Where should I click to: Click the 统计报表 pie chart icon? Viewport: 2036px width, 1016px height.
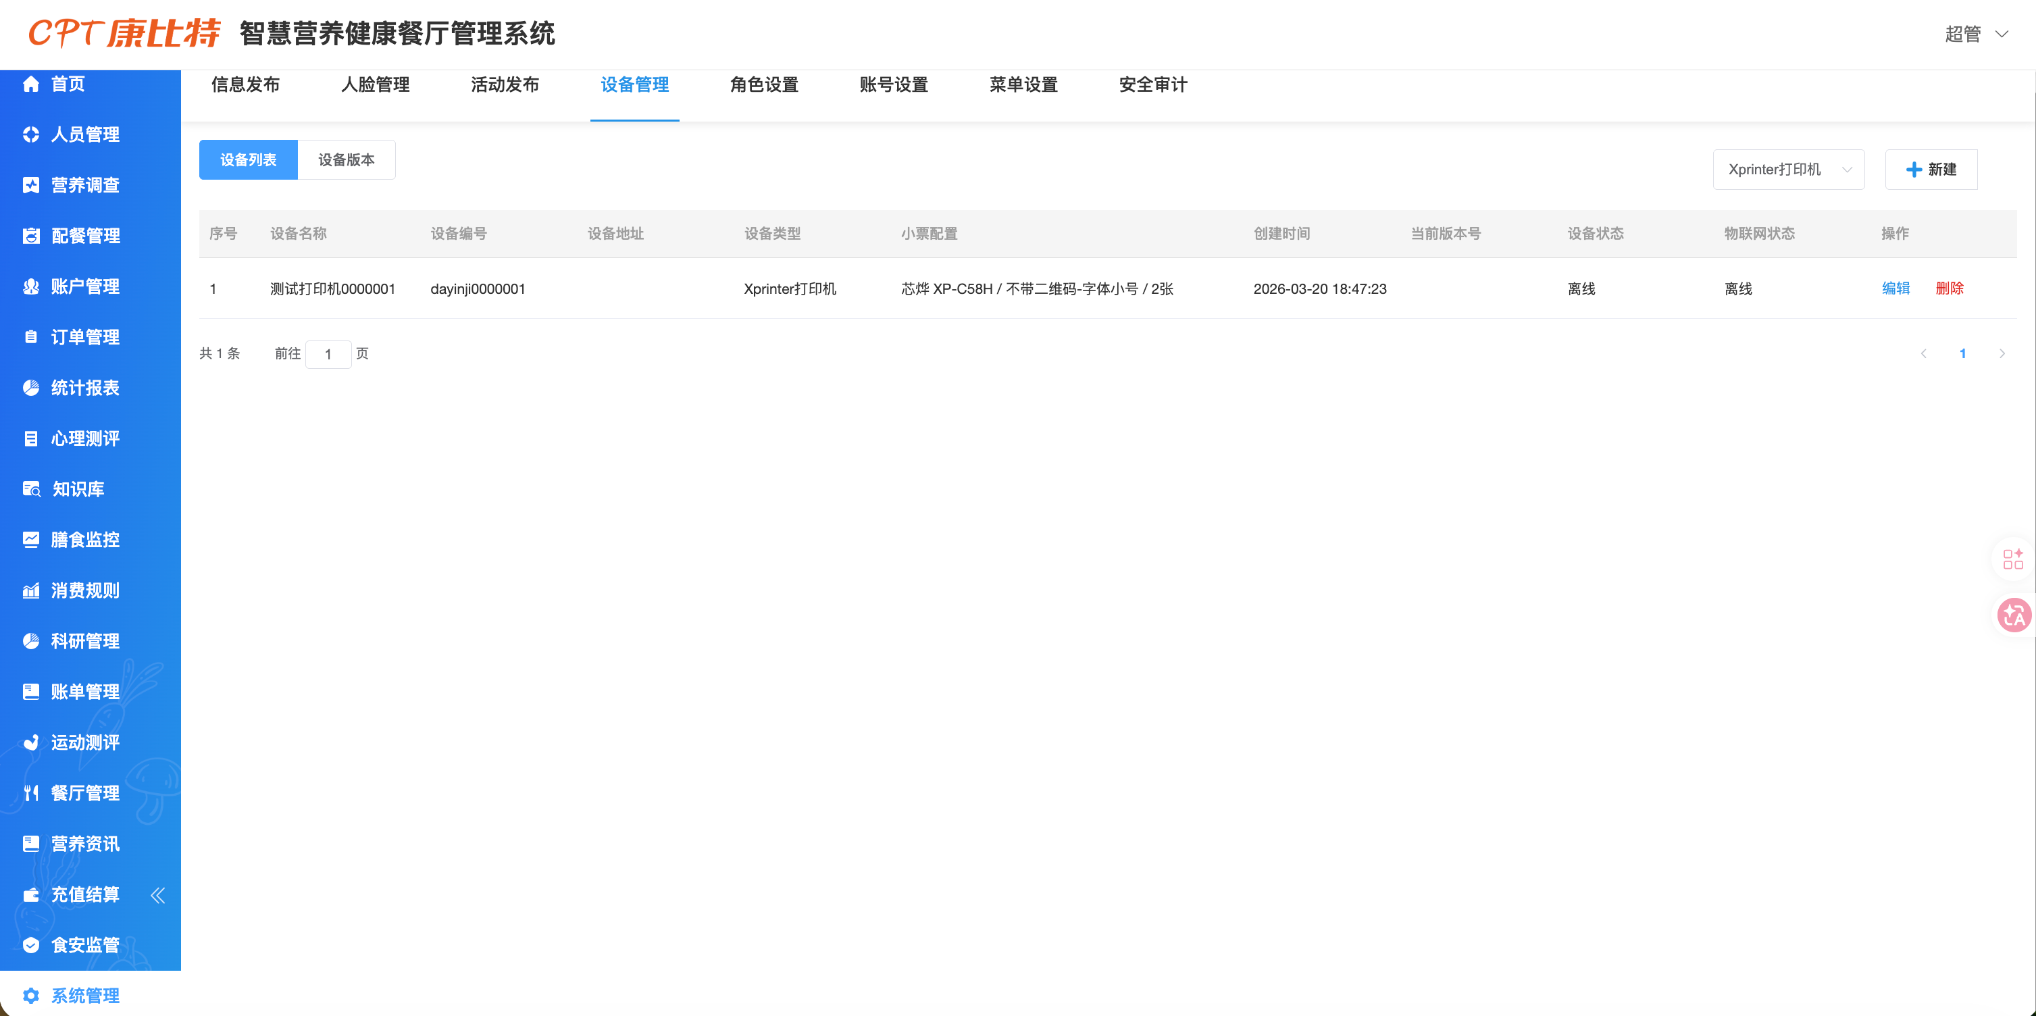pyautogui.click(x=31, y=388)
